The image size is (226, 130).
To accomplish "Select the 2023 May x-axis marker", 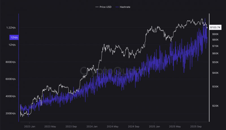I will [50, 127].
